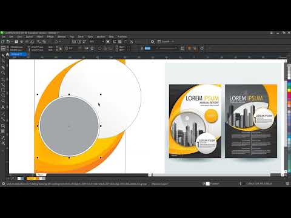Viewport: 291px width, 218px height.
Task: Open the Layout menu
Action: pyautogui.click(x=29, y=37)
